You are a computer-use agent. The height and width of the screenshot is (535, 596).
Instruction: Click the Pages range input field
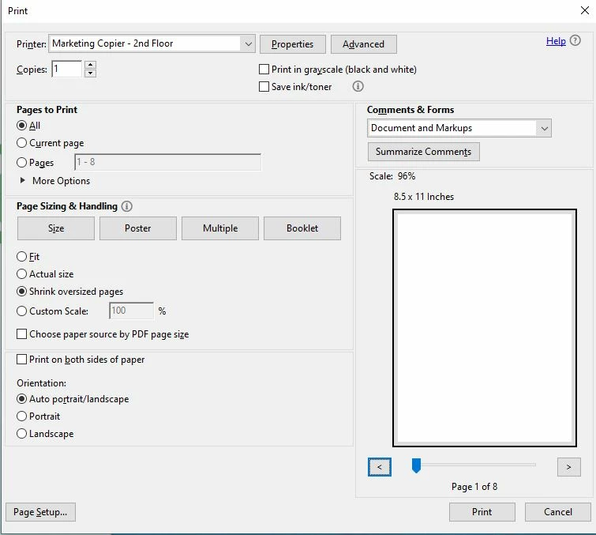tap(167, 162)
